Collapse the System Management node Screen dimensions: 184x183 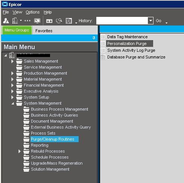pos(13,103)
